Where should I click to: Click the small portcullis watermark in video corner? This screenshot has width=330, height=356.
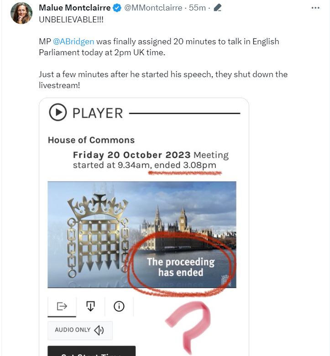click(225, 280)
